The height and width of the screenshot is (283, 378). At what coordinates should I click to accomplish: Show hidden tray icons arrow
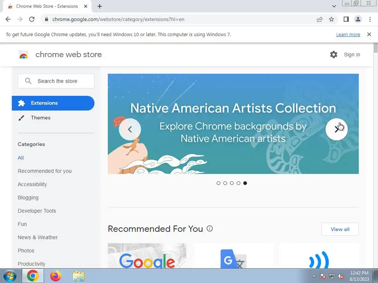pyautogui.click(x=314, y=276)
